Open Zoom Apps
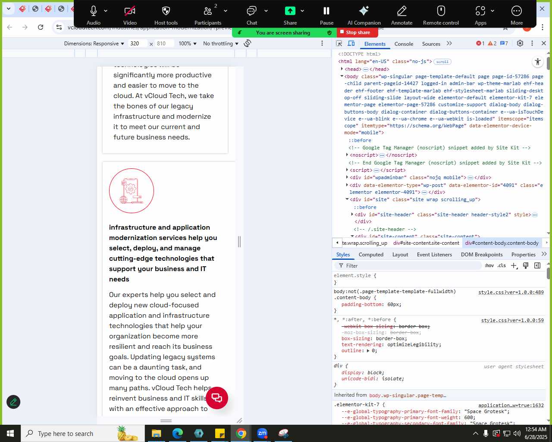Image resolution: width=552 pixels, height=442 pixels. [480, 15]
